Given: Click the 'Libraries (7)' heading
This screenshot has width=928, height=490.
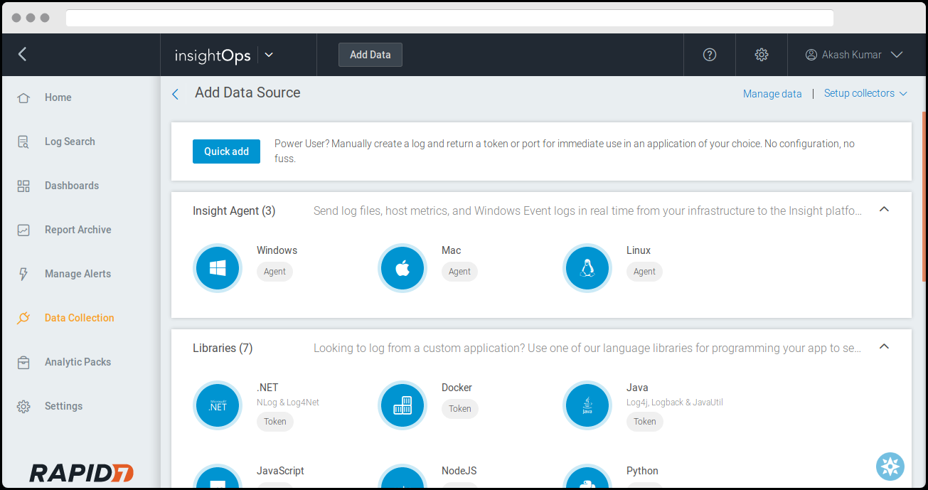Looking at the screenshot, I should tap(223, 348).
